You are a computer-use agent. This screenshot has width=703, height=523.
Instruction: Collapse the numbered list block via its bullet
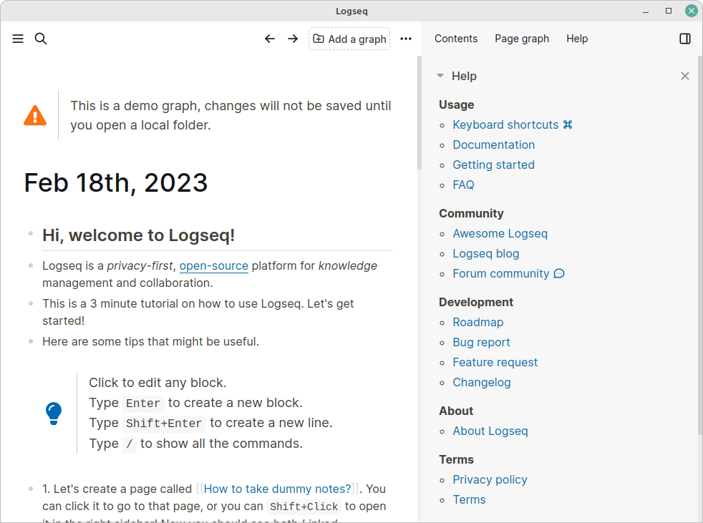(30, 489)
